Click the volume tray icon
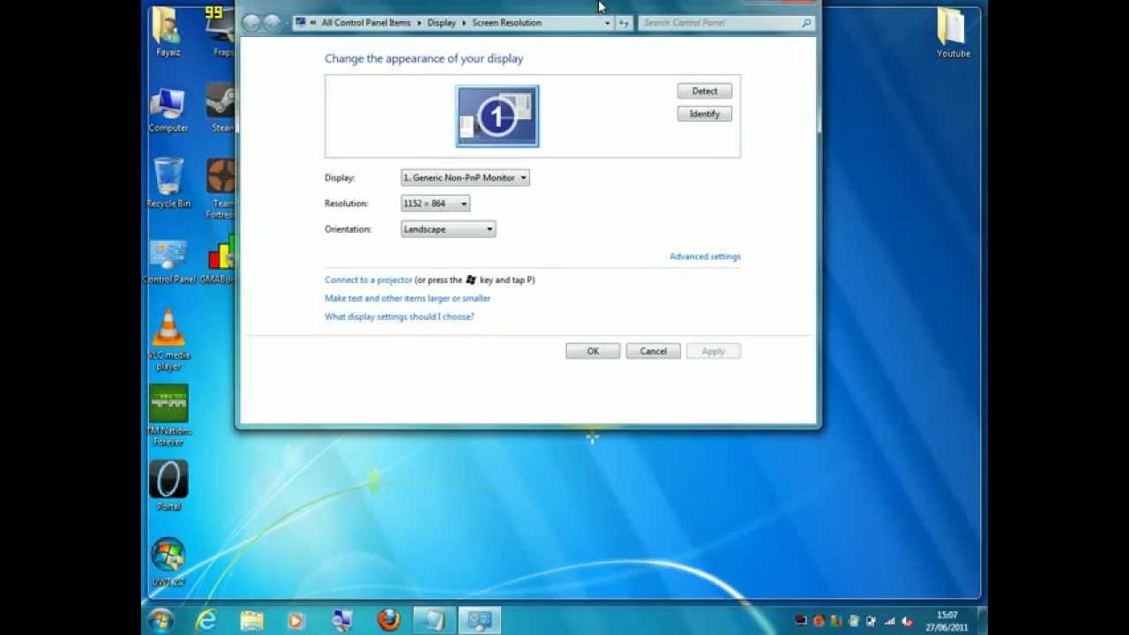Image resolution: width=1129 pixels, height=635 pixels. pos(906,621)
